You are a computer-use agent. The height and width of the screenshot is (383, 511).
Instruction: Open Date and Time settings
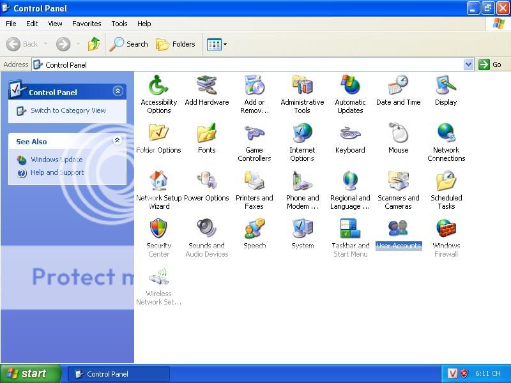398,91
